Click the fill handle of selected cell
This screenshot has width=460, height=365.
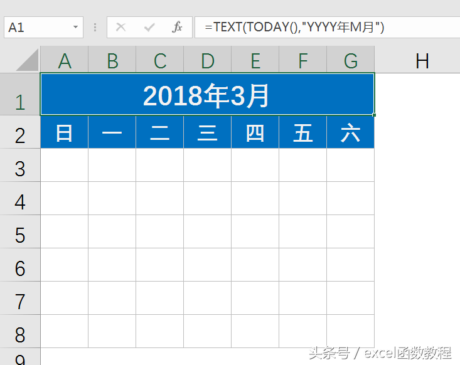pos(374,115)
